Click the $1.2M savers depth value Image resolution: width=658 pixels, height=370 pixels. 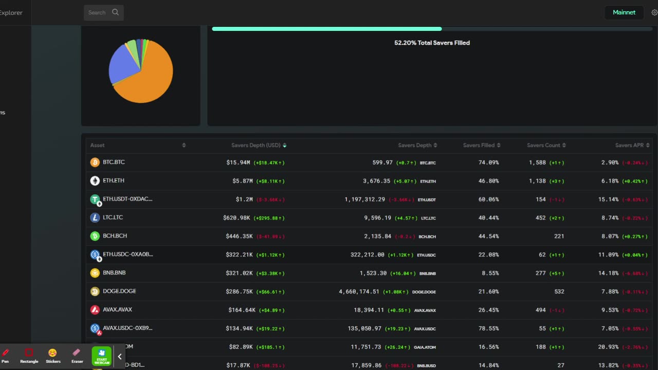(243, 199)
